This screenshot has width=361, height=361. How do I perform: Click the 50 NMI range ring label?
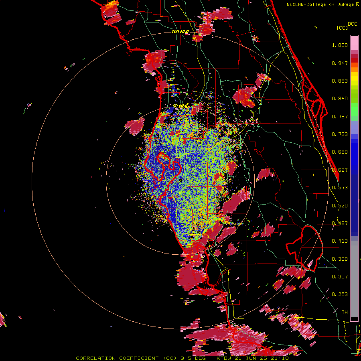pos(180,106)
